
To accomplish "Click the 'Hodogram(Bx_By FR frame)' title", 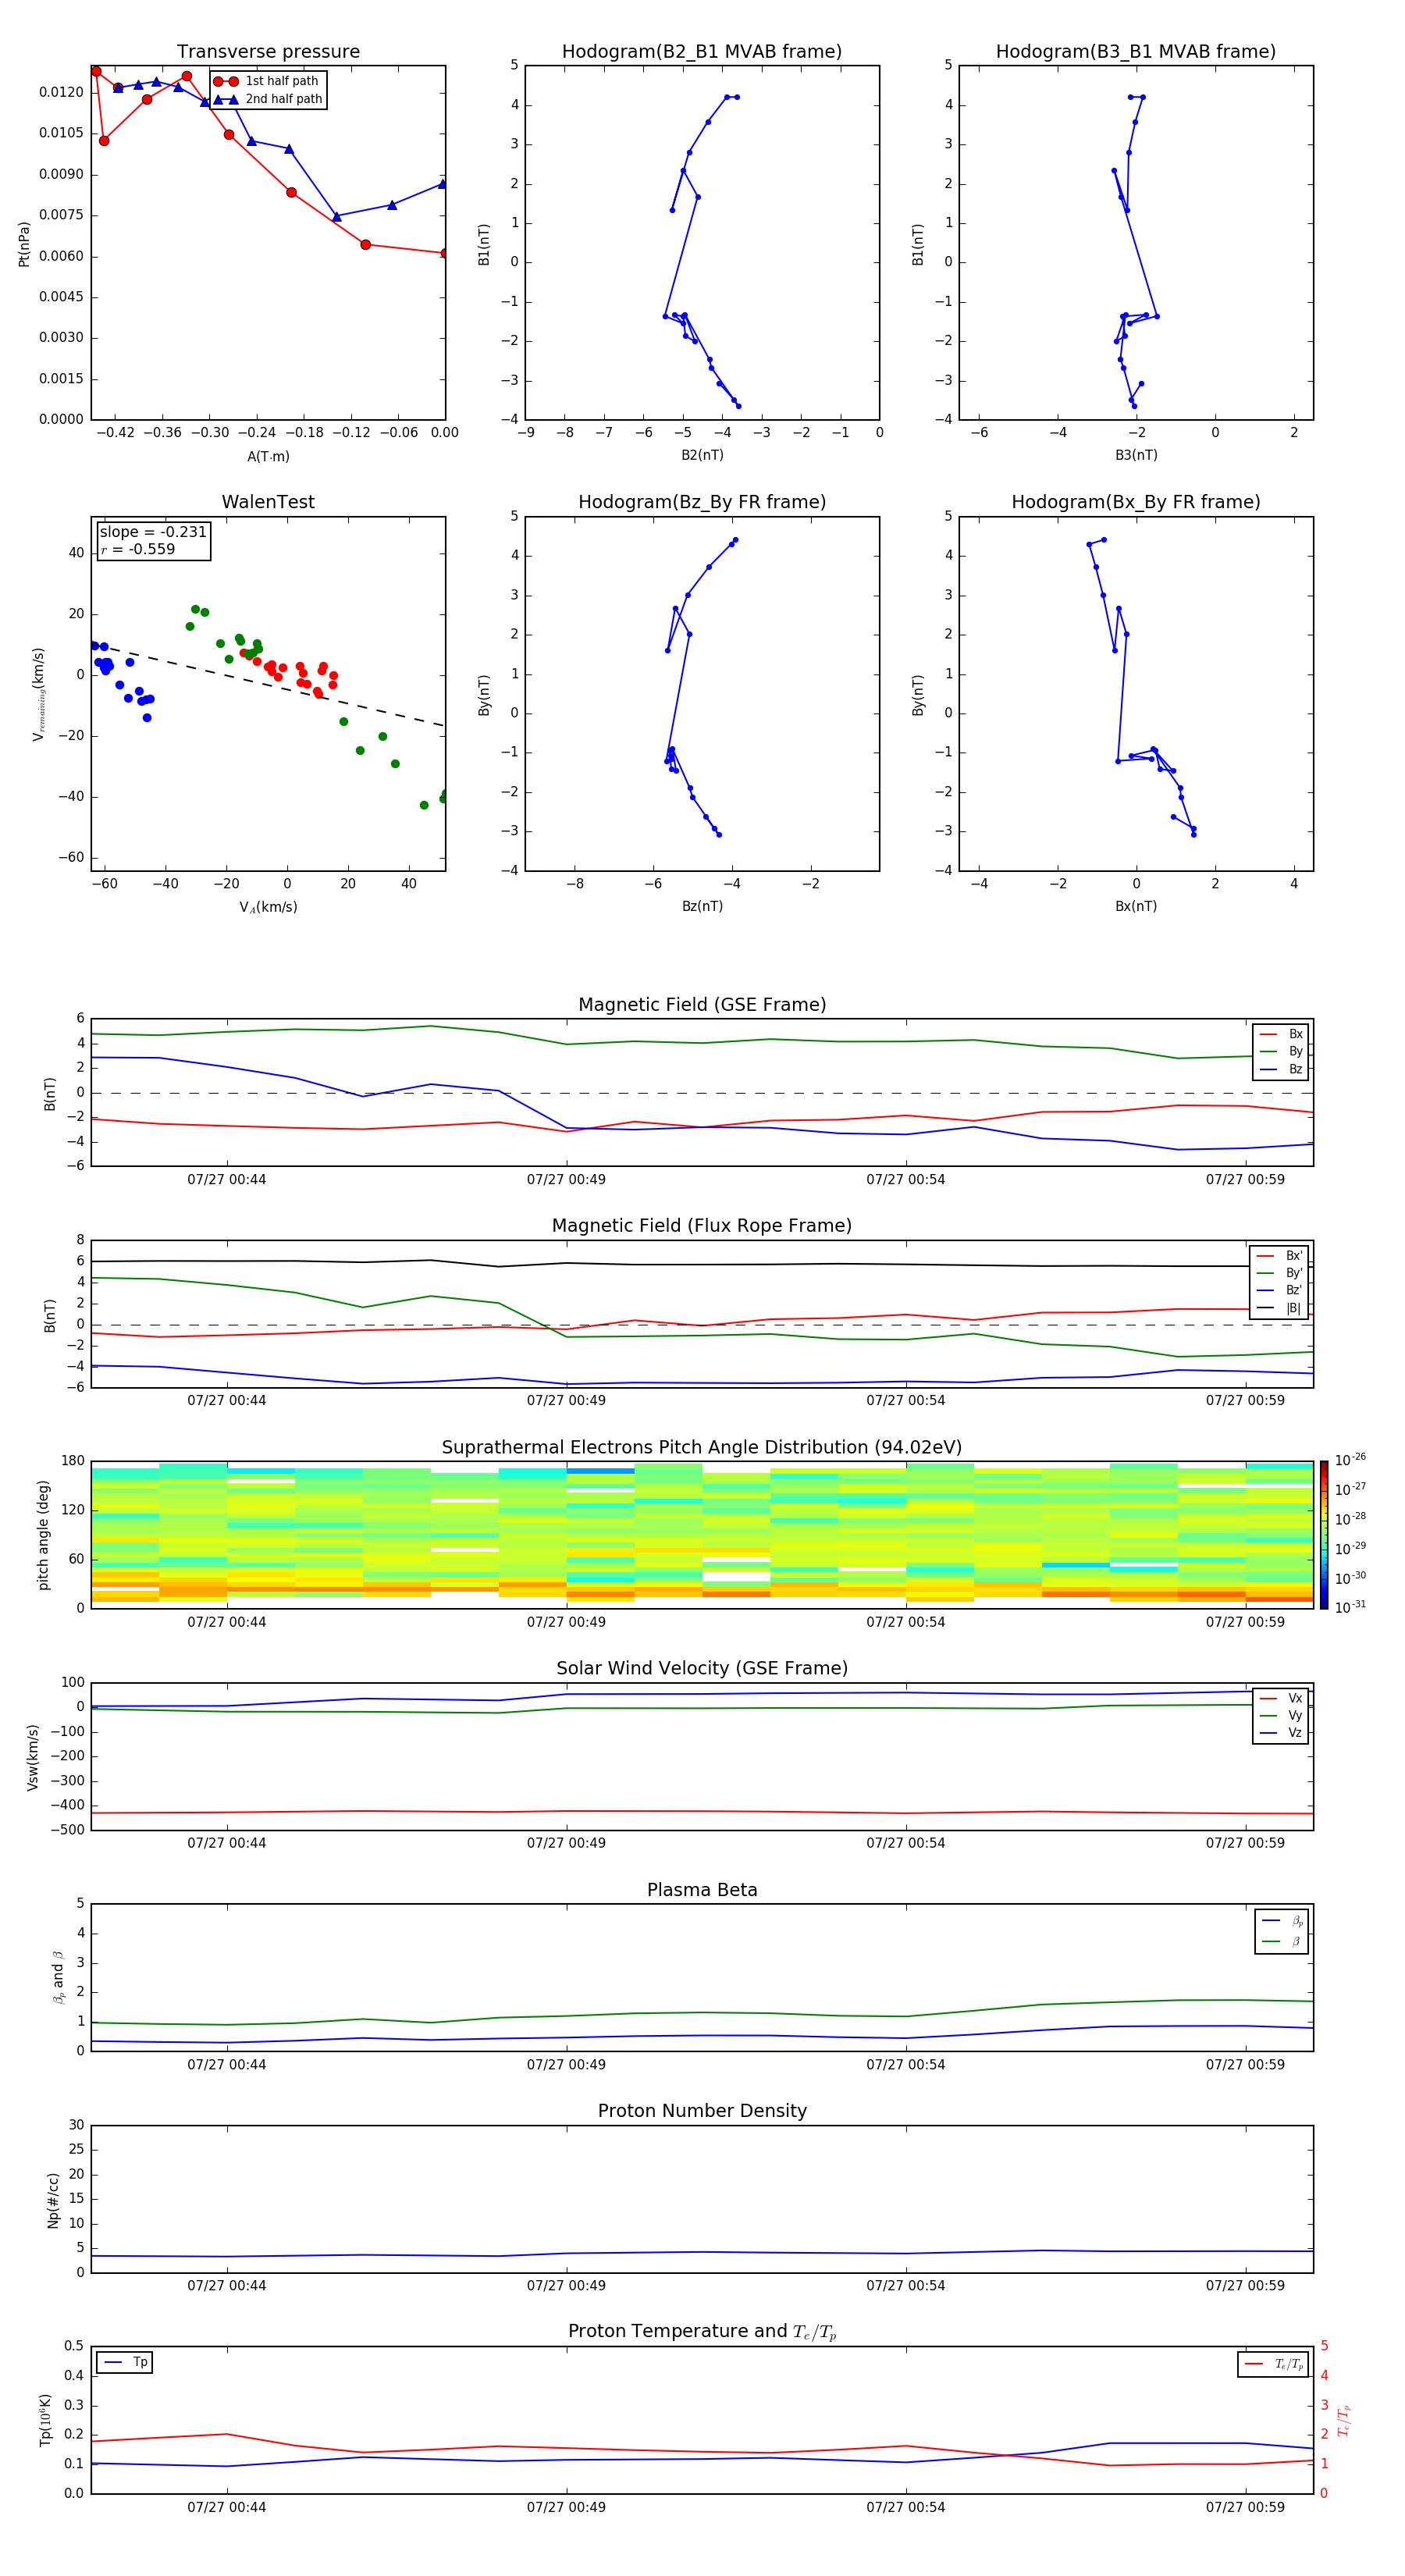I will 1136,502.
